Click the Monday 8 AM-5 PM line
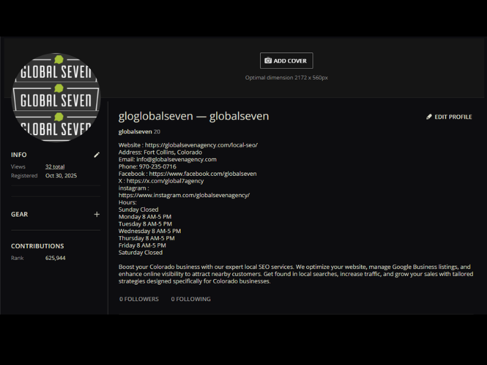 click(x=145, y=217)
